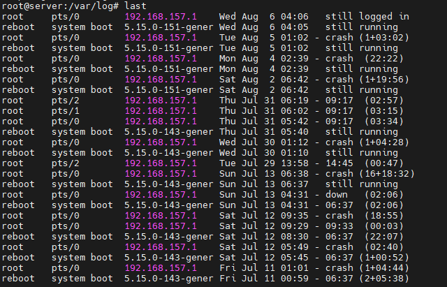Image resolution: width=447 pixels, height=287 pixels.
Task: Select session duration (03:15)
Action: point(384,111)
